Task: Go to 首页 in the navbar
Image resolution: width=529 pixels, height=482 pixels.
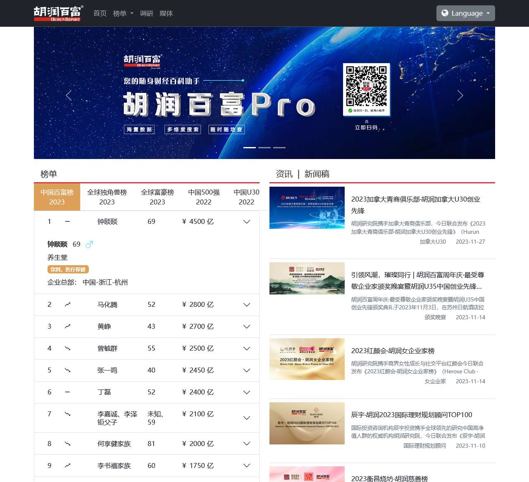Action: tap(100, 13)
